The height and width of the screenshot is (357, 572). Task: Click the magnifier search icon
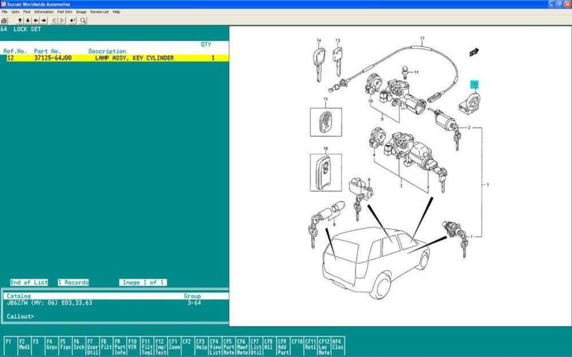[x=83, y=21]
